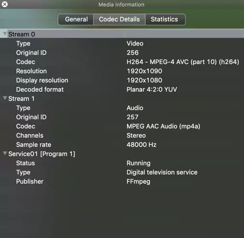Select the Stereo channels value

pyautogui.click(x=136, y=136)
